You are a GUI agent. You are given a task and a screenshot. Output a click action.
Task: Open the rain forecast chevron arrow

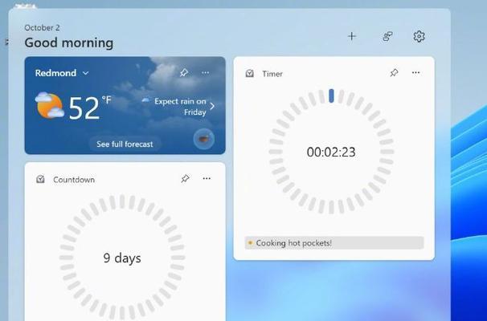212,107
